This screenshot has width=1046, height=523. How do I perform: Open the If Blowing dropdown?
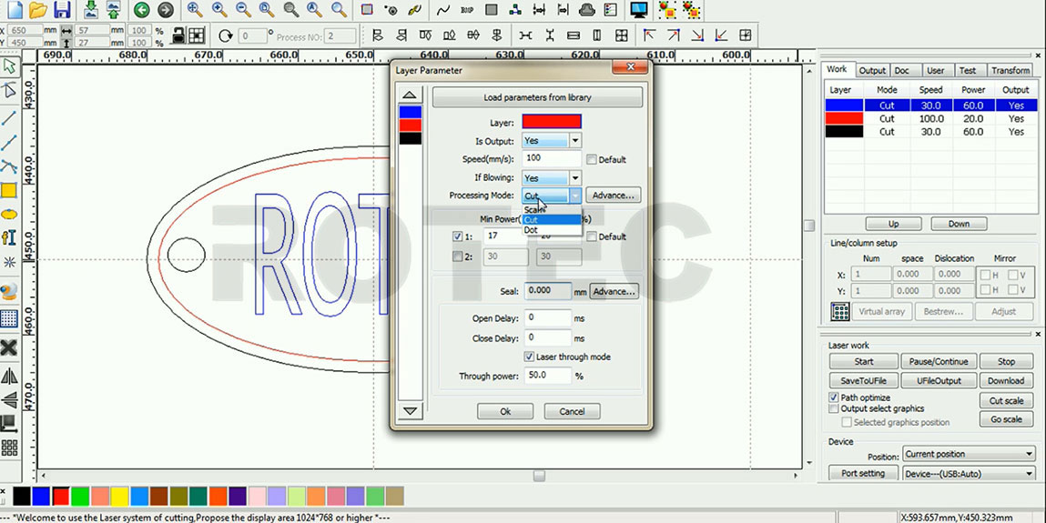pos(574,178)
